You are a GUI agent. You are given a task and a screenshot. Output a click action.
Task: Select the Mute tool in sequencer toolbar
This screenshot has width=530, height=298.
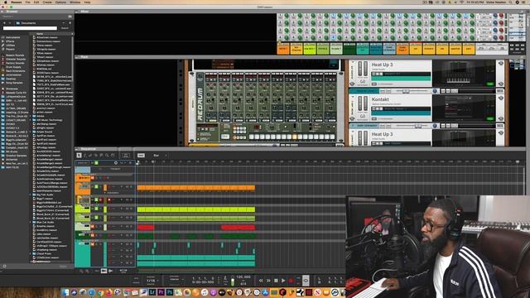101,156
